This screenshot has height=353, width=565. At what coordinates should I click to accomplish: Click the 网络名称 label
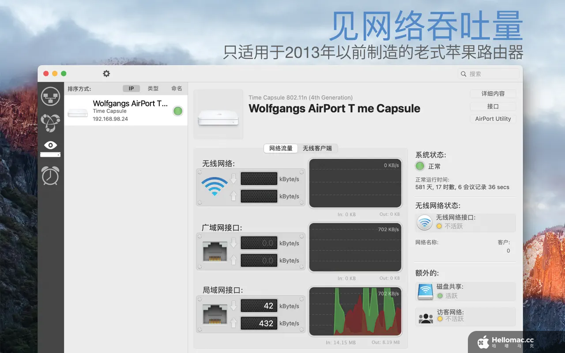(x=427, y=242)
